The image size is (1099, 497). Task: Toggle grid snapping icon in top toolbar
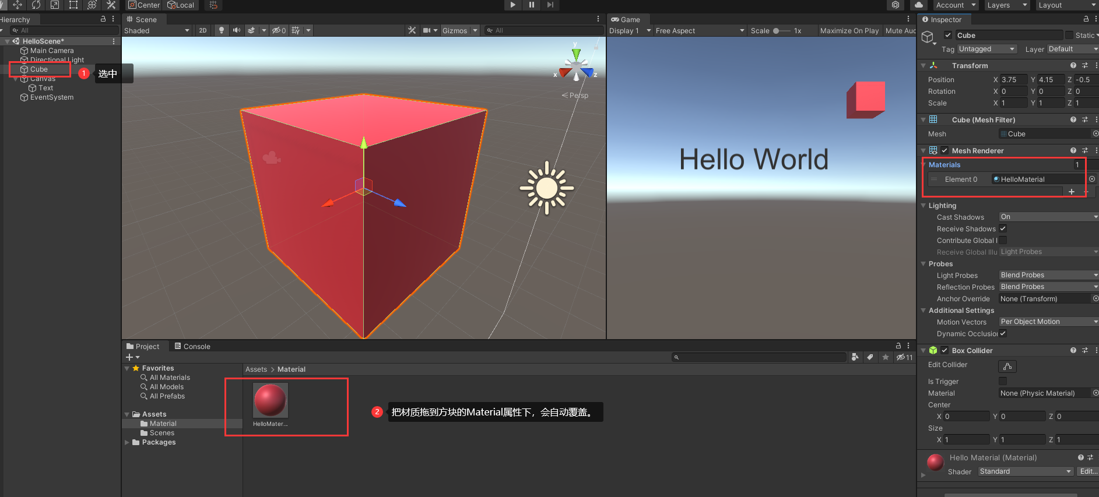[x=213, y=5]
